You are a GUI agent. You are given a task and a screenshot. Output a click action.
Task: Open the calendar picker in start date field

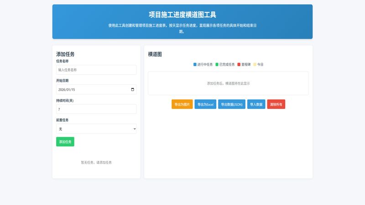pos(132,90)
